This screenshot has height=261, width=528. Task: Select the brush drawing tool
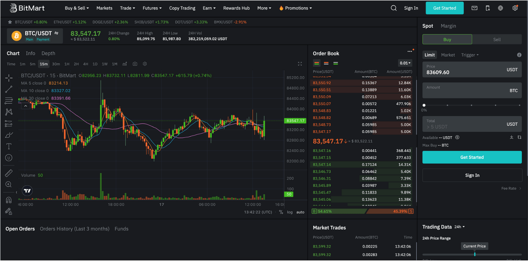point(9,135)
